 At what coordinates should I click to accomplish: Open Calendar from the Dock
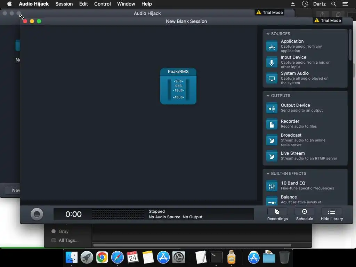click(x=132, y=258)
